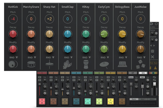Click the EarlyCym cymbal icon

[x=104, y=65]
